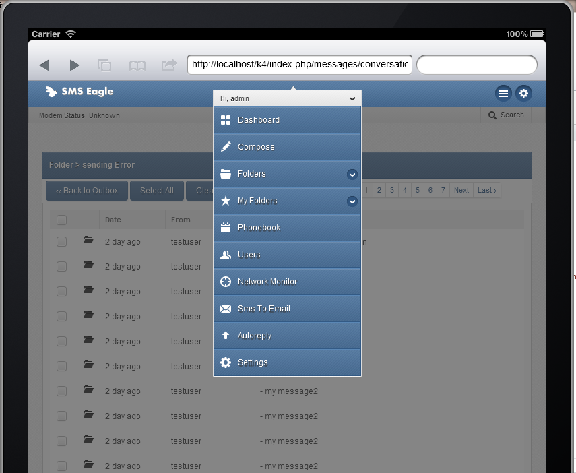Open the browser bookmarks book icon

click(137, 66)
